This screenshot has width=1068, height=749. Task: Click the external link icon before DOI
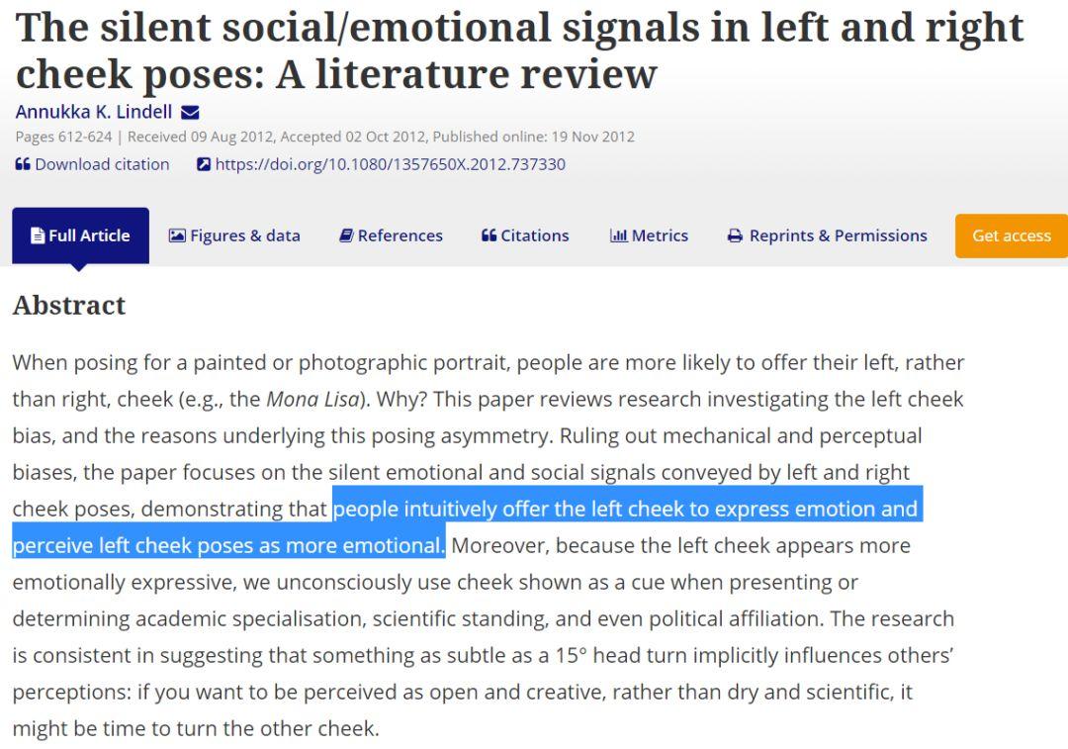[204, 164]
